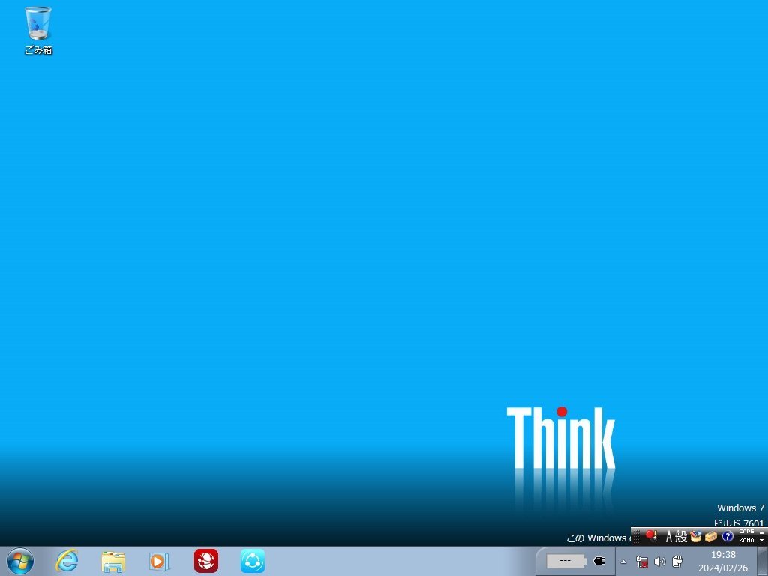Open IME help question mark icon
The height and width of the screenshot is (576, 768).
point(727,537)
